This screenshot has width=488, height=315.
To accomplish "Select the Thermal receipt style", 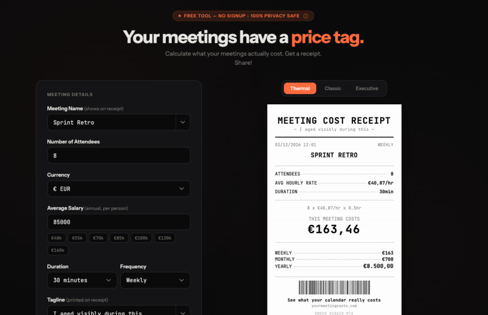I will coord(300,89).
